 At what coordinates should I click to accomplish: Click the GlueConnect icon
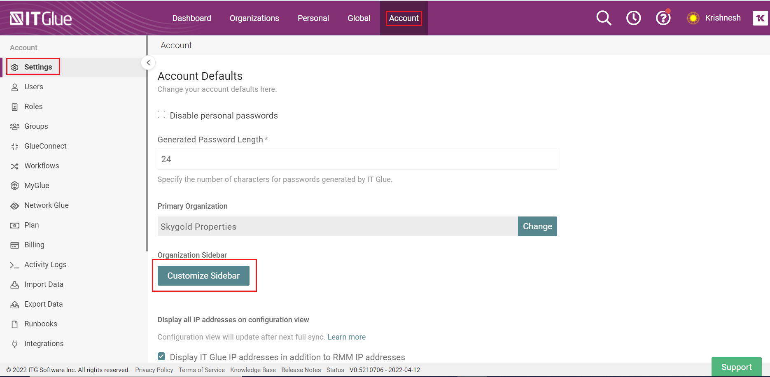point(15,147)
